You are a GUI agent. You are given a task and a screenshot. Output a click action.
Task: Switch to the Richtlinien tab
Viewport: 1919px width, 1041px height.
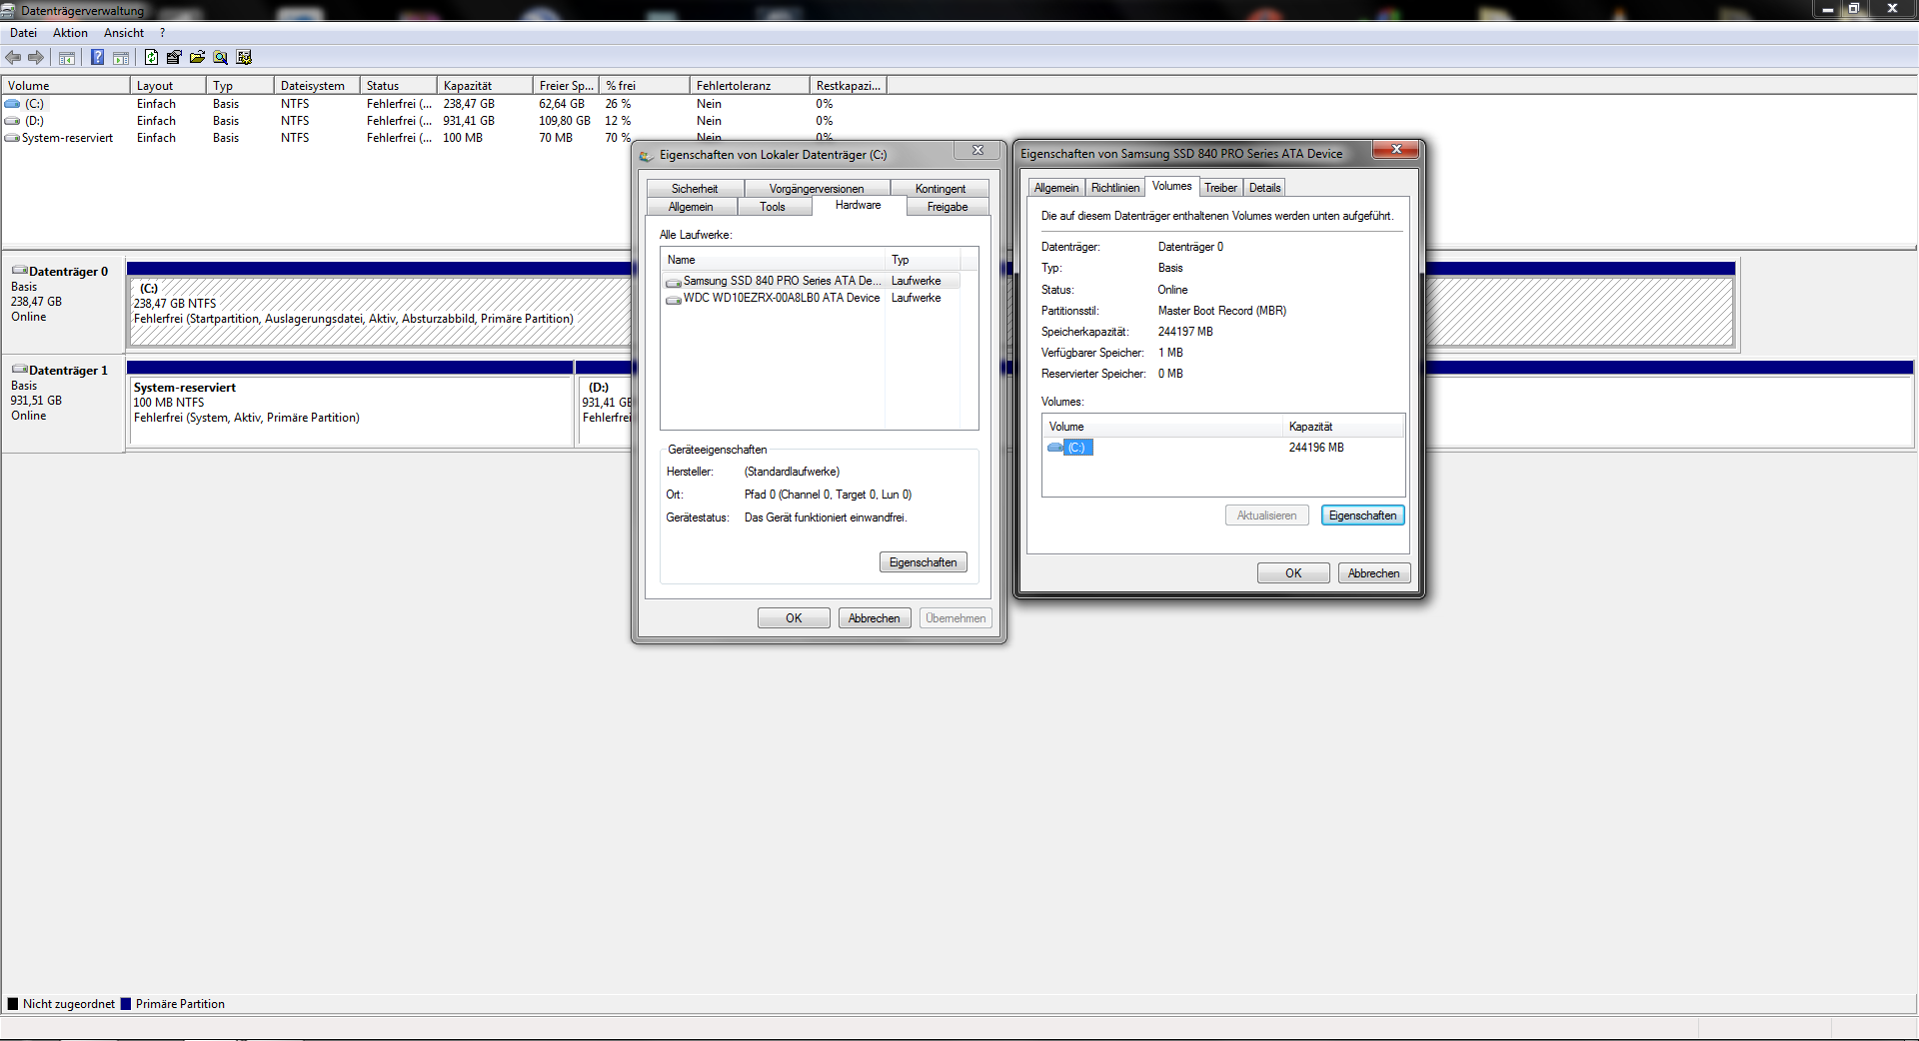tap(1115, 188)
